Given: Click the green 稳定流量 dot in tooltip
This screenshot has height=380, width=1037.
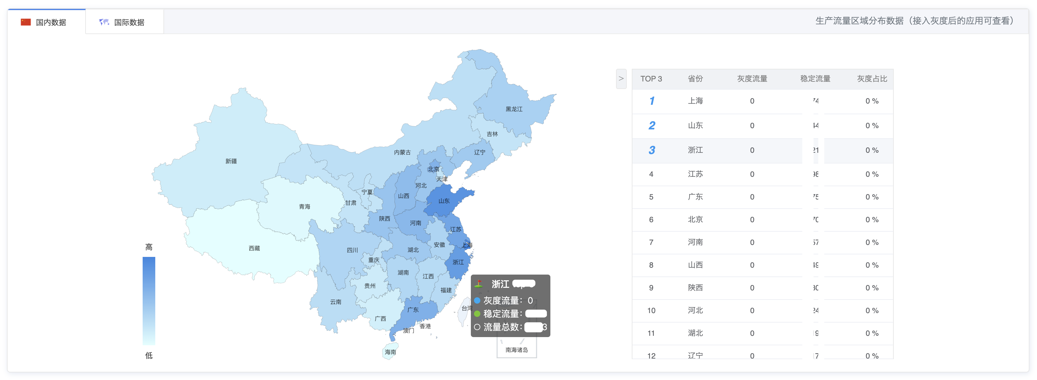Looking at the screenshot, I should tap(477, 314).
